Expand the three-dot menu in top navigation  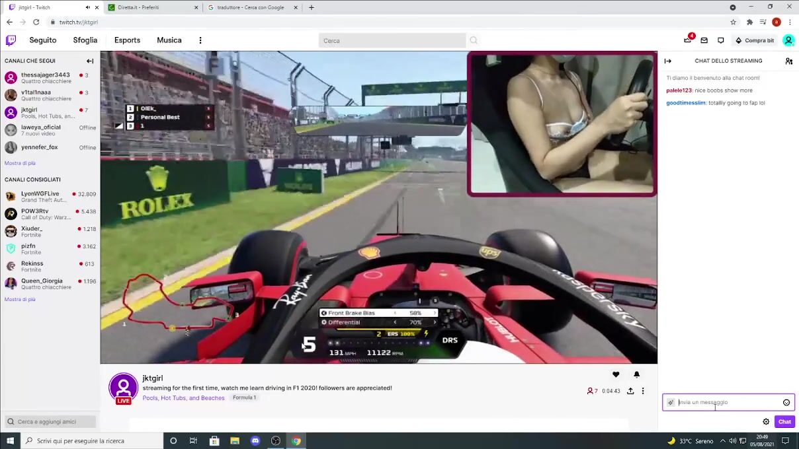pyautogui.click(x=200, y=40)
